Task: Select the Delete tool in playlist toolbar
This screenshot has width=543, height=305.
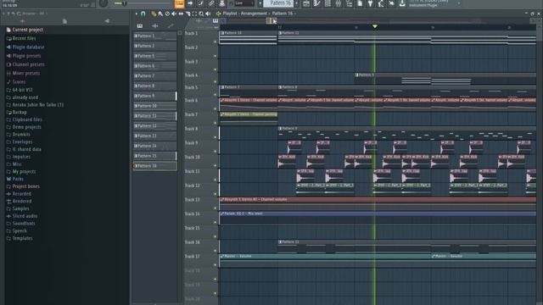Action: click(x=167, y=14)
